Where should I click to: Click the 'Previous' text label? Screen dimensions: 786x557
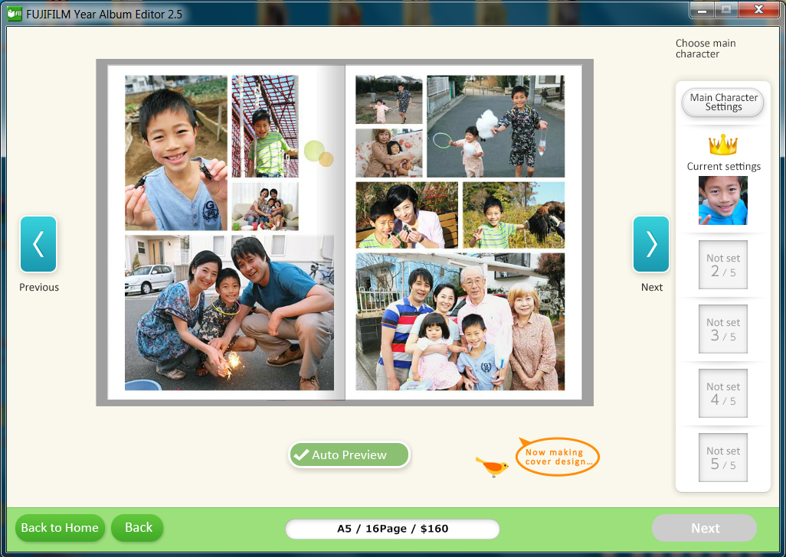tap(39, 287)
